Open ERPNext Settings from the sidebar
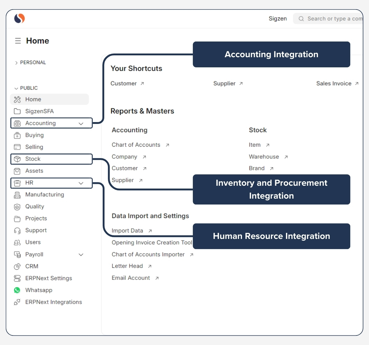This screenshot has width=369, height=345. pyautogui.click(x=48, y=278)
